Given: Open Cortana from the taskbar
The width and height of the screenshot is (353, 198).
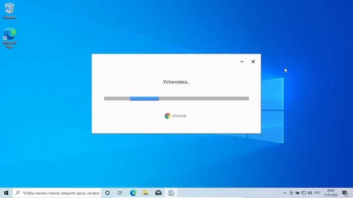Looking at the screenshot, I should tap(108, 193).
